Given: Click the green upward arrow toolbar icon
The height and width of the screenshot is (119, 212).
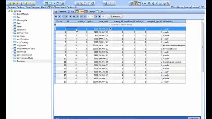Looking at the screenshot, I should pyautogui.click(x=149, y=3).
